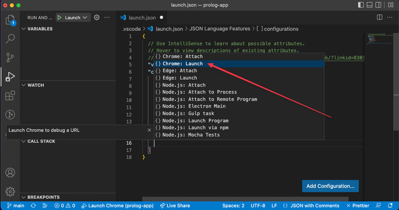This screenshot has width=399, height=210.
Task: Click Prettier status bar item
Action: [357, 206]
